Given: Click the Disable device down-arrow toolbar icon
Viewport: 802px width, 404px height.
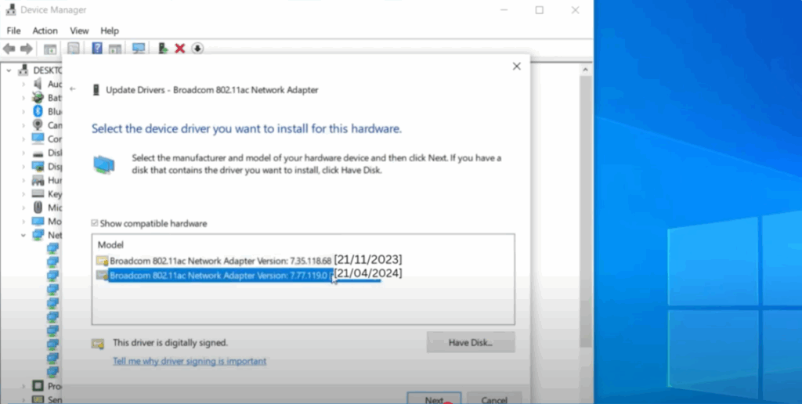Looking at the screenshot, I should [x=197, y=49].
